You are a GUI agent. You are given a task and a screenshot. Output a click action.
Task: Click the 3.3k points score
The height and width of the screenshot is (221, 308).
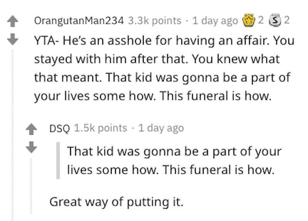click(155, 21)
